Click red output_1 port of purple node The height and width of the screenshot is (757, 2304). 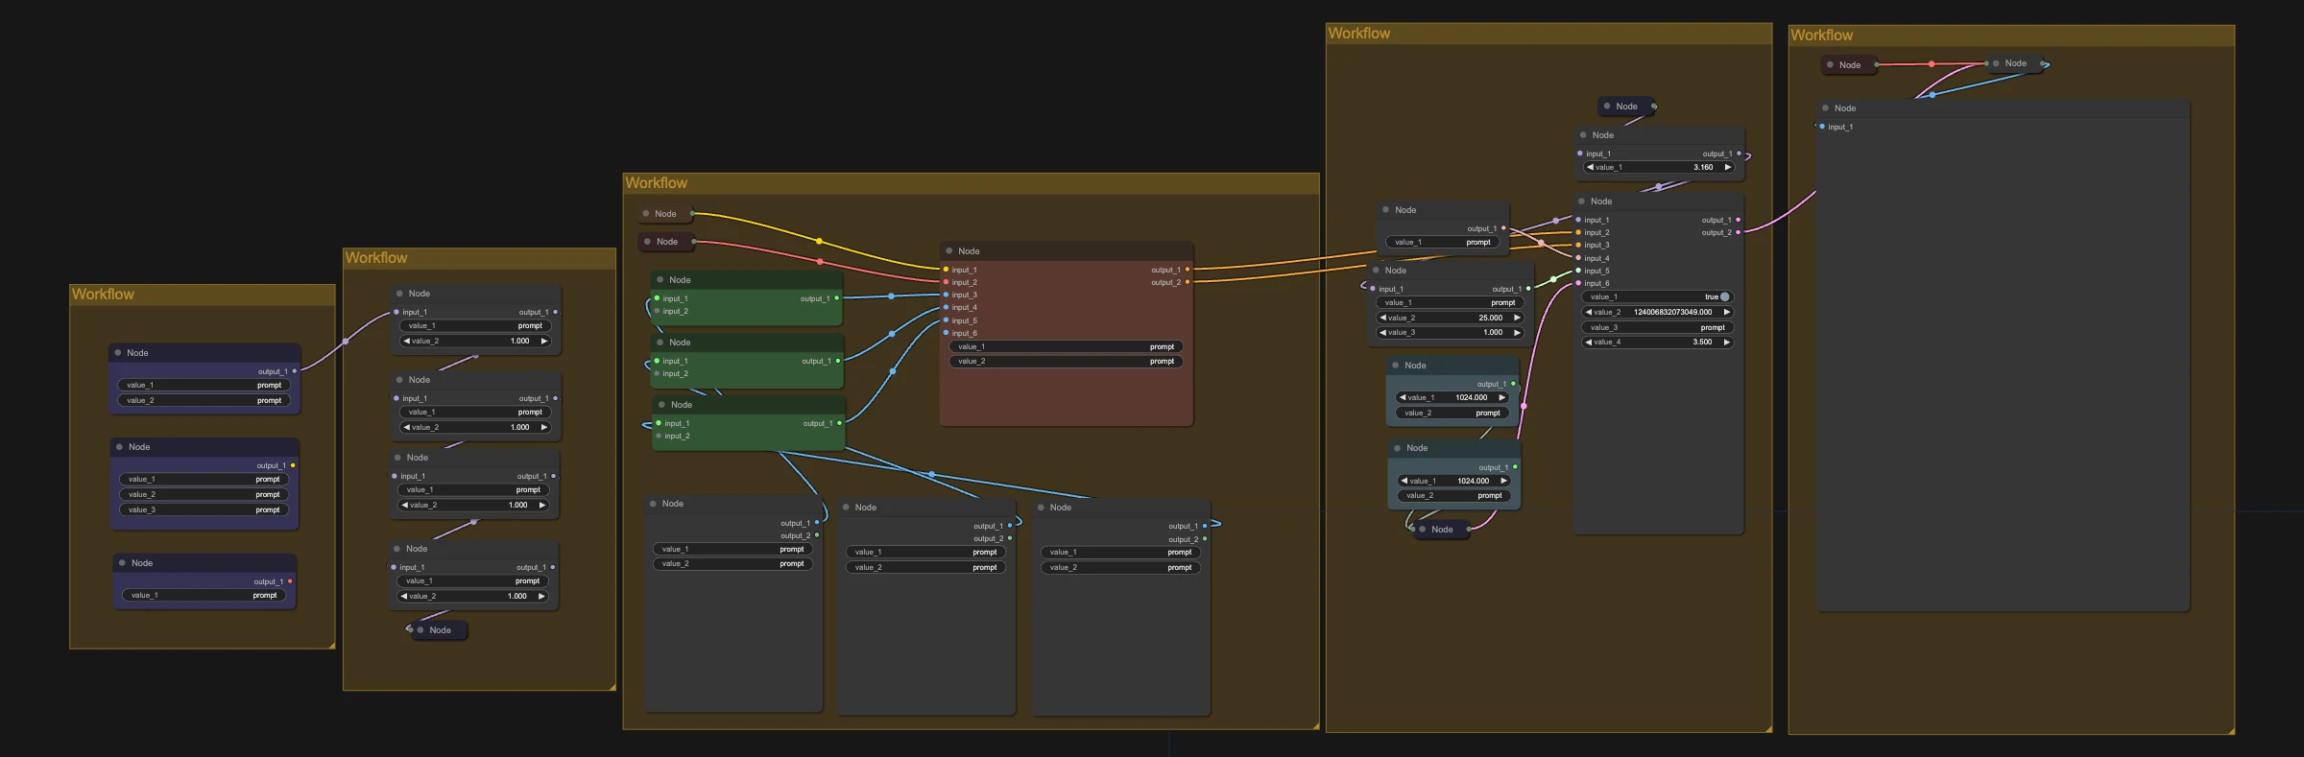[x=290, y=581]
